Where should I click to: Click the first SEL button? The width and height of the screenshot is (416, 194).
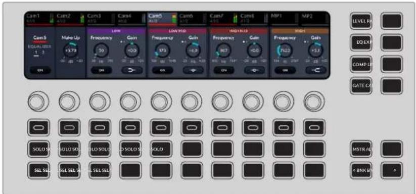coord(38,170)
